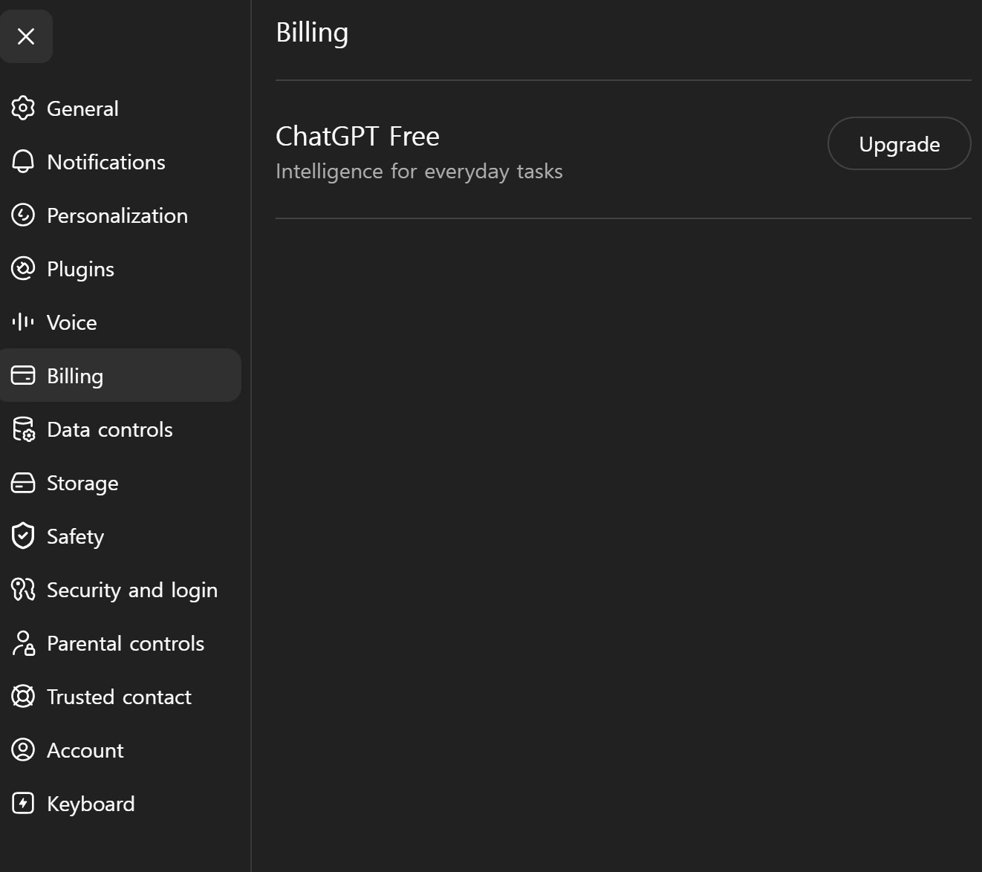Viewport: 982px width, 872px height.
Task: Go to Security and login
Action: [x=120, y=590]
